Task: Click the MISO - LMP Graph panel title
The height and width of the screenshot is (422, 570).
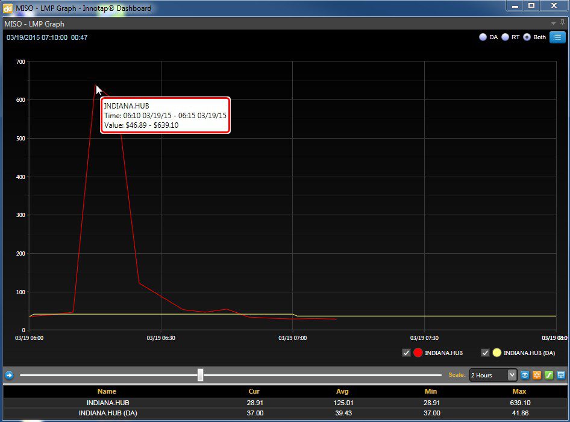Action: pyautogui.click(x=34, y=24)
